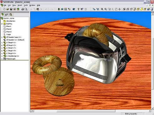This screenshot has width=154, height=115.
Task: Switch to ConfigurationManager tab
Action: [x=11, y=15]
